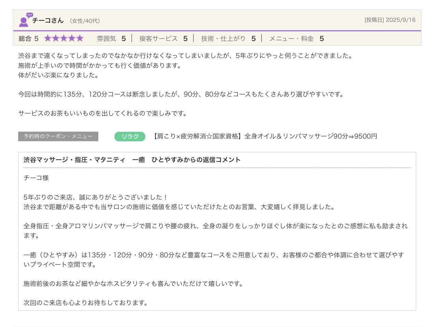Click the purple reviewer avatar icon
This screenshot has height=327, width=434.
tap(24, 20)
